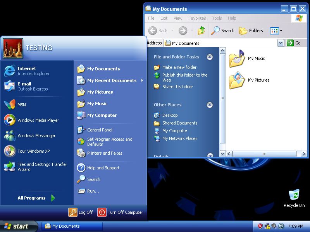Click the Forward button in My Documents window
The width and height of the screenshot is (310, 232).
[183, 31]
